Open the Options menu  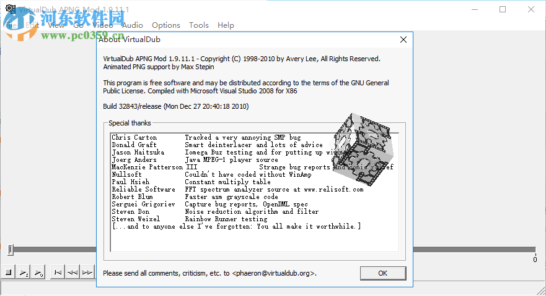coord(165,25)
